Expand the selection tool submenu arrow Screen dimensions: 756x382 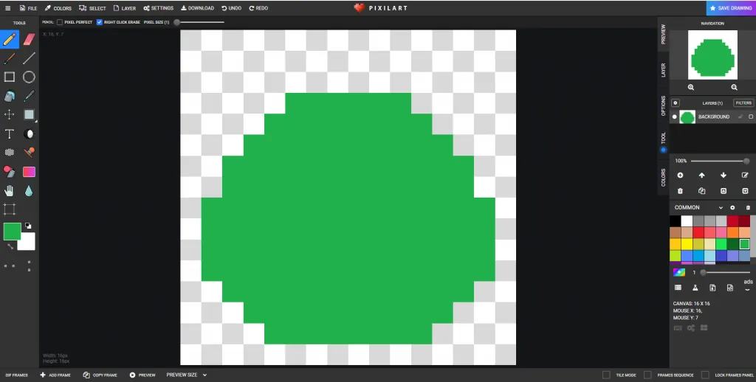click(x=36, y=120)
